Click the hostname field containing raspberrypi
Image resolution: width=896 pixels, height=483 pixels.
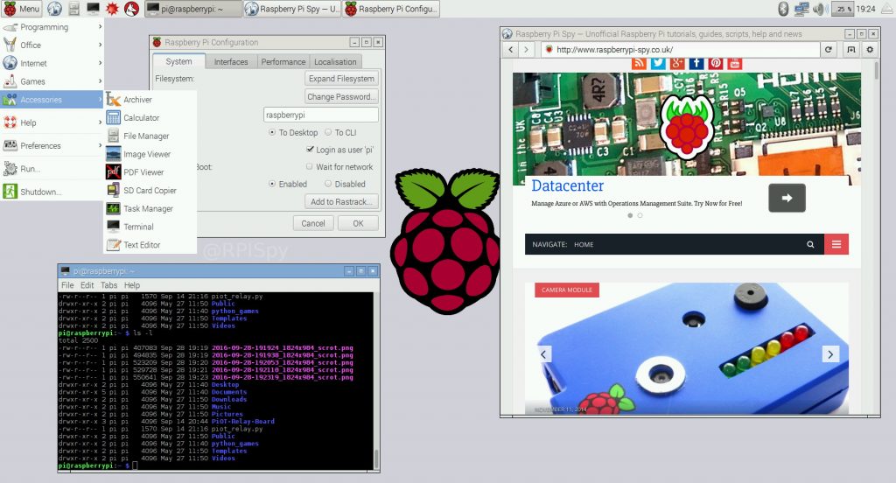click(320, 115)
